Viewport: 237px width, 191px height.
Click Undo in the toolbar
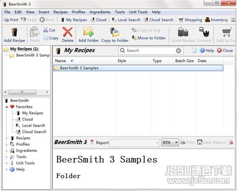coord(29,19)
